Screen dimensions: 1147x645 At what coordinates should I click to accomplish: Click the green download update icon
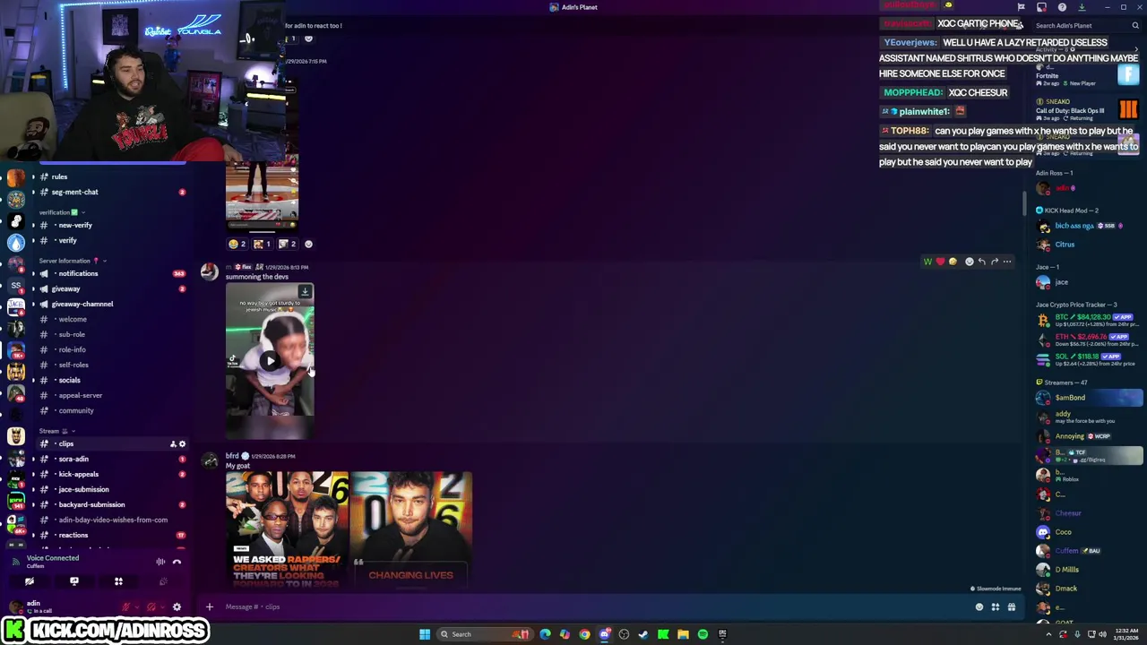pyautogui.click(x=1082, y=7)
